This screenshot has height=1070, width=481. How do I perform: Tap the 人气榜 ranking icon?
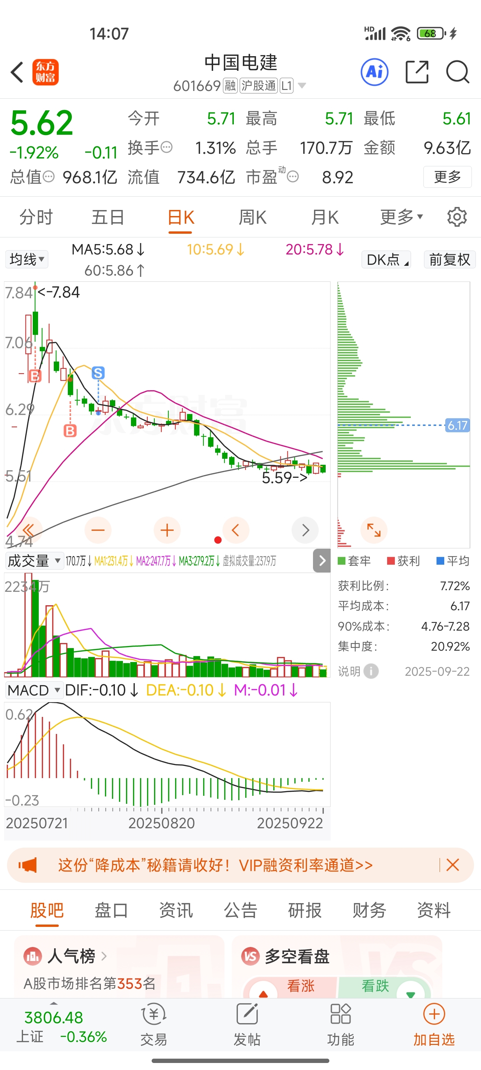[x=33, y=956]
